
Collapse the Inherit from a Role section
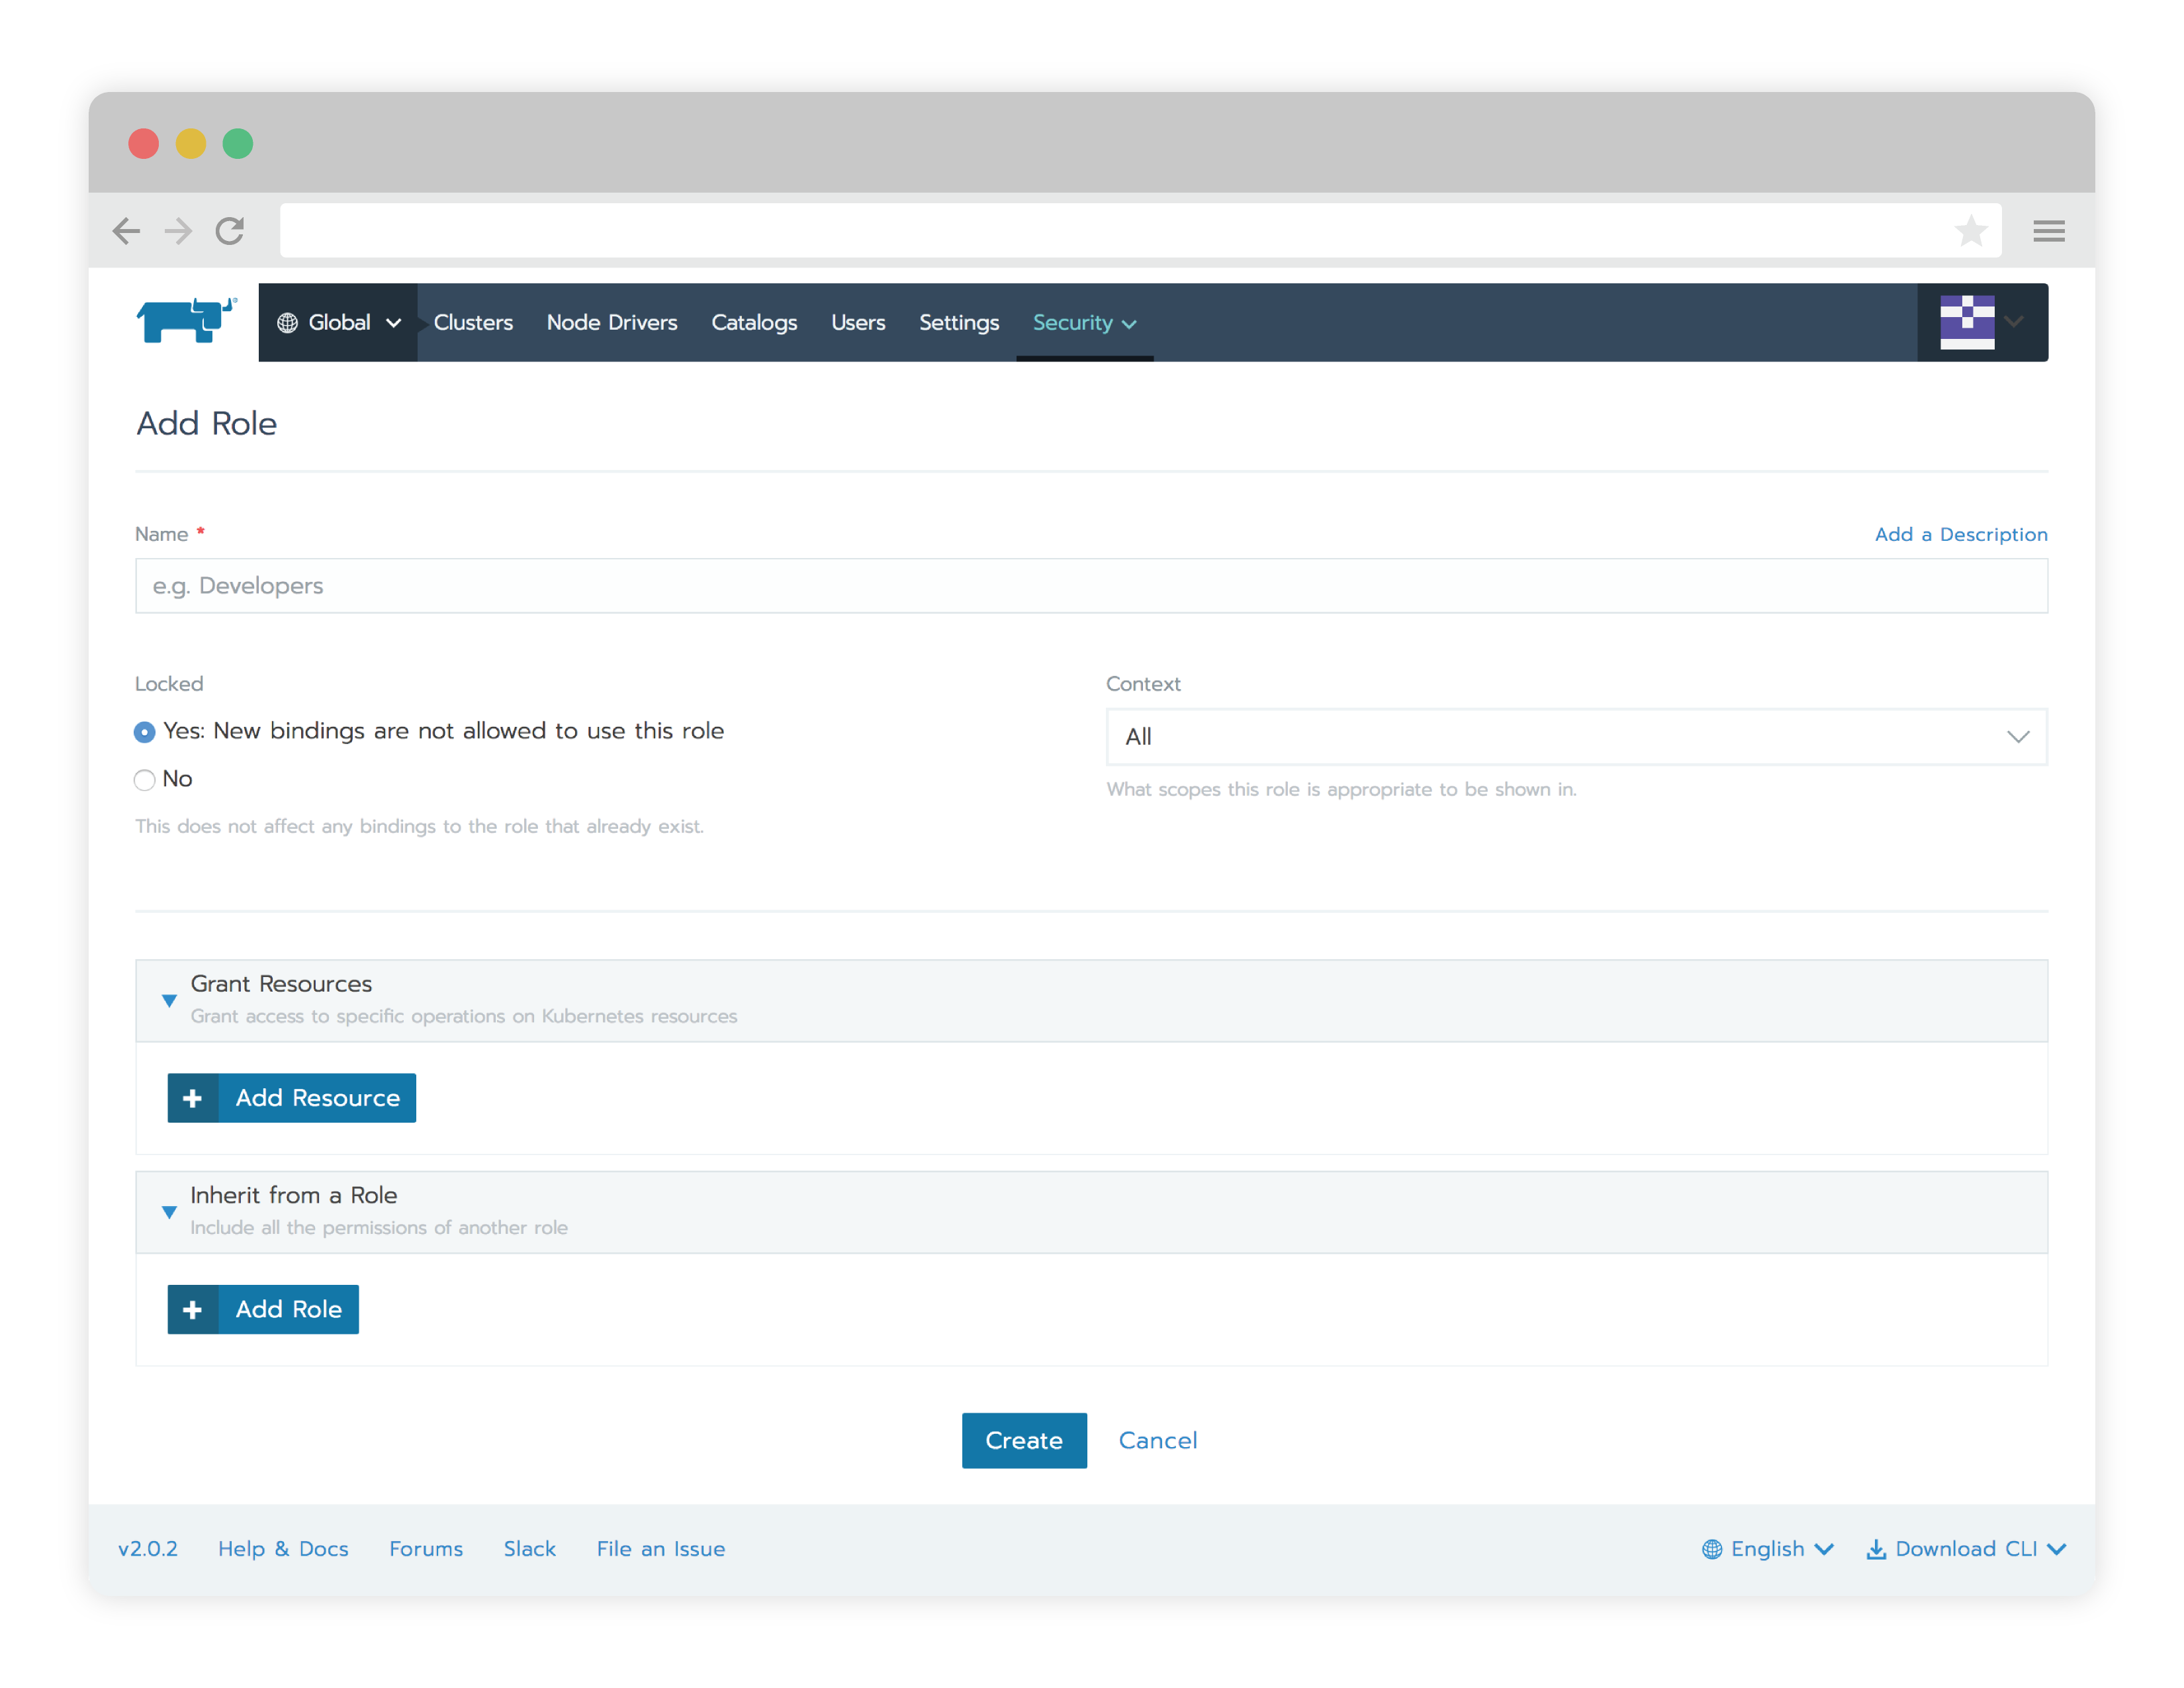click(169, 1212)
